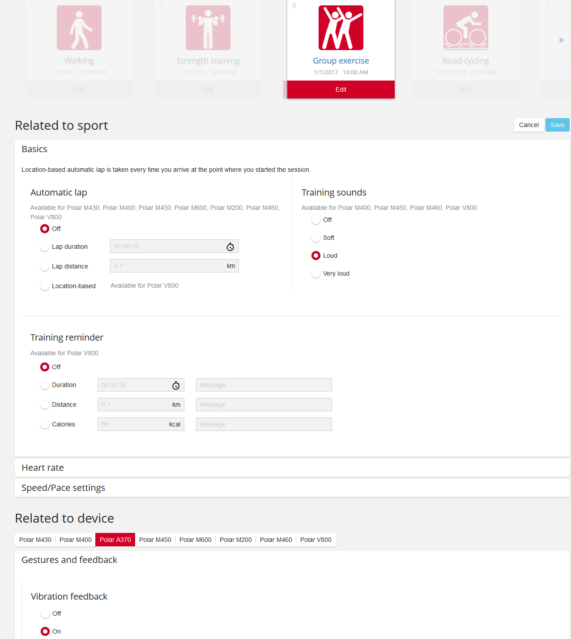Click Edit under Strength training

point(208,89)
